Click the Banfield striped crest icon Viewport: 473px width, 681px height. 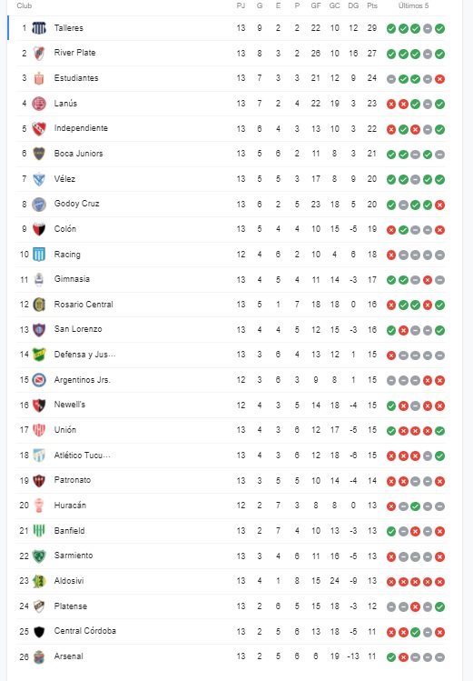(x=39, y=531)
